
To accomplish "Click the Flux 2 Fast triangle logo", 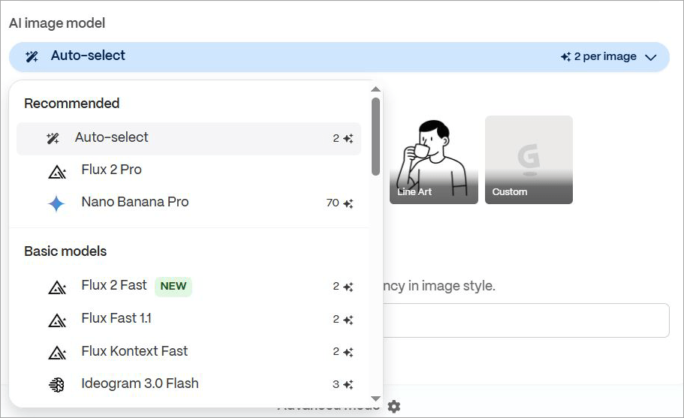I will (x=57, y=287).
